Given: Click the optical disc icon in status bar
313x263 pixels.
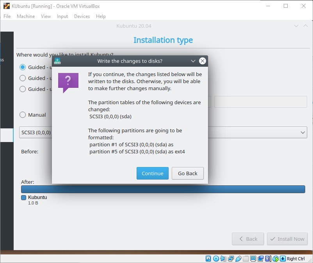Looking at the screenshot, I should [x=216, y=259].
